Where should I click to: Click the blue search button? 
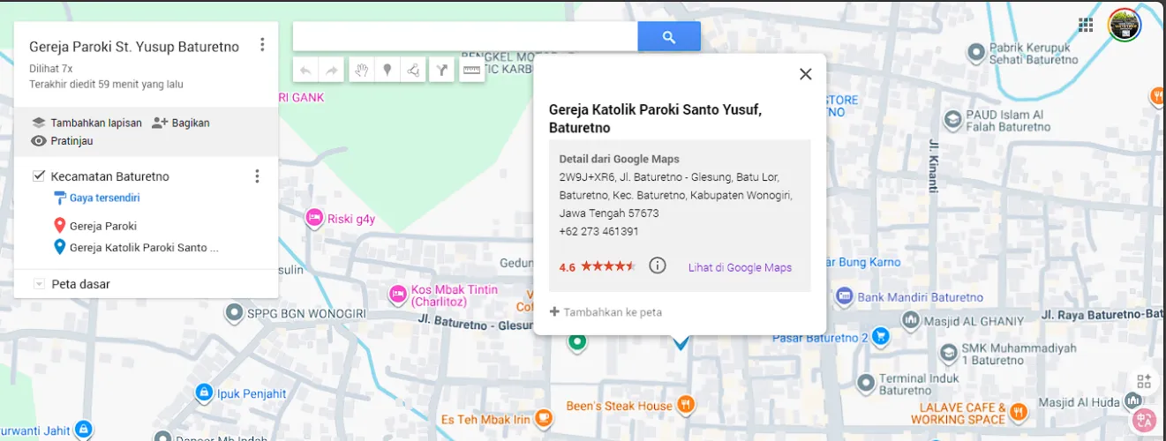click(669, 37)
